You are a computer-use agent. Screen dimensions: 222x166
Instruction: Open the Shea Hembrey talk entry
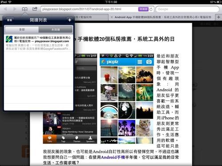point(70,130)
